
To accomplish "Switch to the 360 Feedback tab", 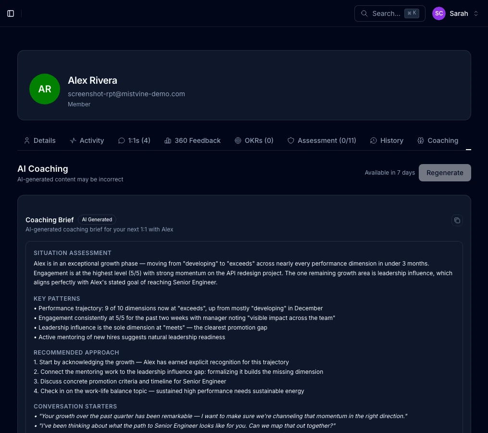I will click(x=192, y=140).
